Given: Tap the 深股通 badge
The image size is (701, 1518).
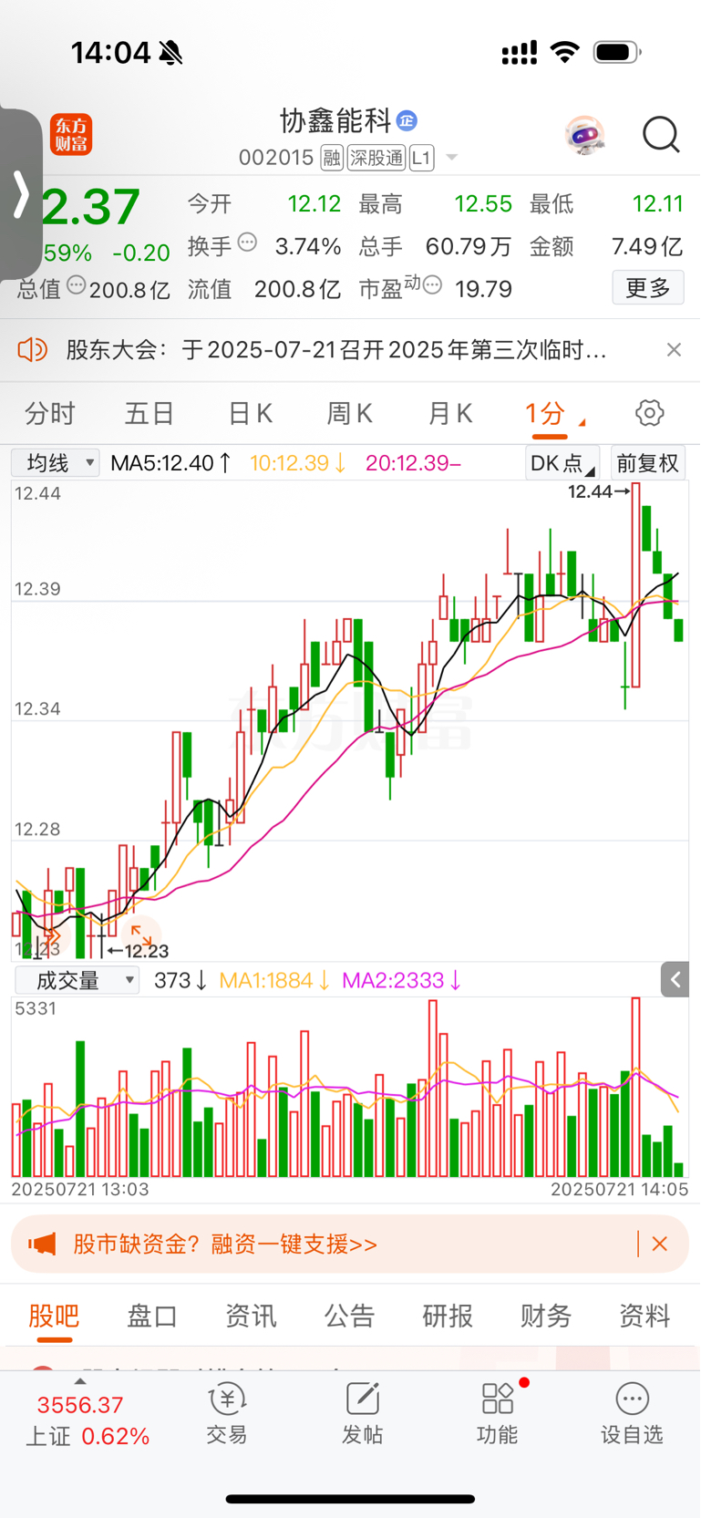Looking at the screenshot, I should pyautogui.click(x=376, y=158).
